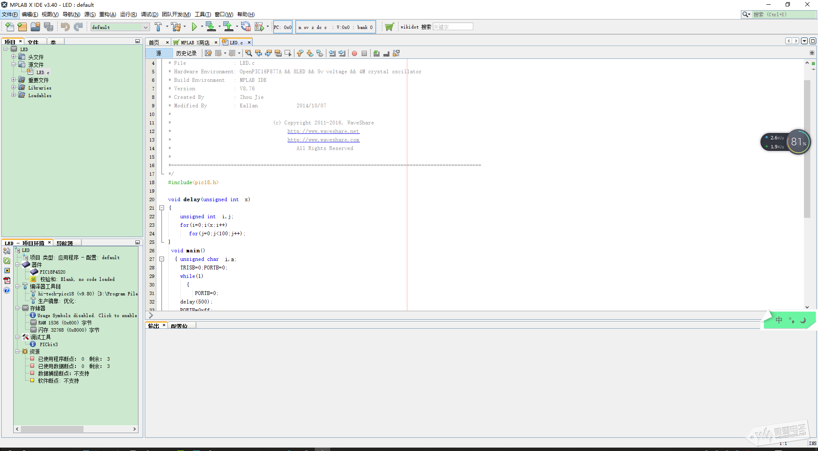
Task: Click the red record macro icon
Action: (354, 53)
